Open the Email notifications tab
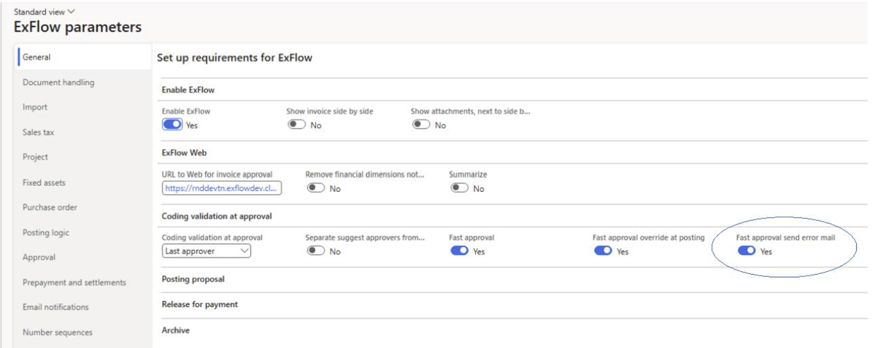This screenshot has height=348, width=873. point(84,307)
